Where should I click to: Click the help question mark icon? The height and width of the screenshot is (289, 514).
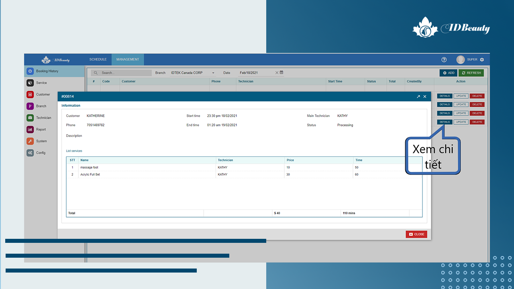click(x=444, y=59)
